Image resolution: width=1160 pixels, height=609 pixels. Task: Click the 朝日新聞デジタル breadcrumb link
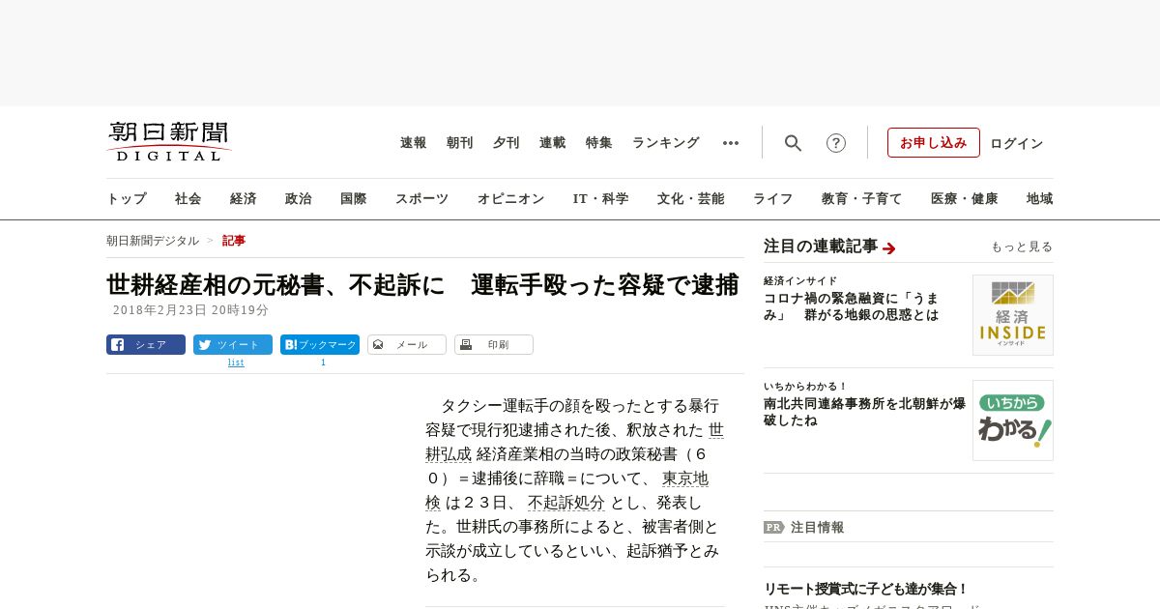tap(153, 241)
